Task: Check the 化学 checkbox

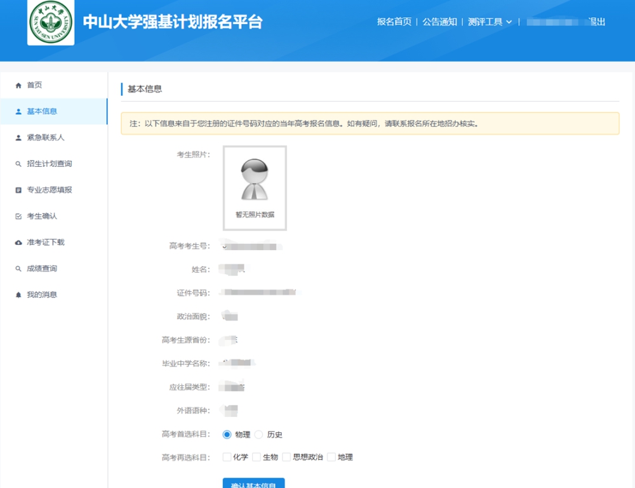Action: (227, 457)
